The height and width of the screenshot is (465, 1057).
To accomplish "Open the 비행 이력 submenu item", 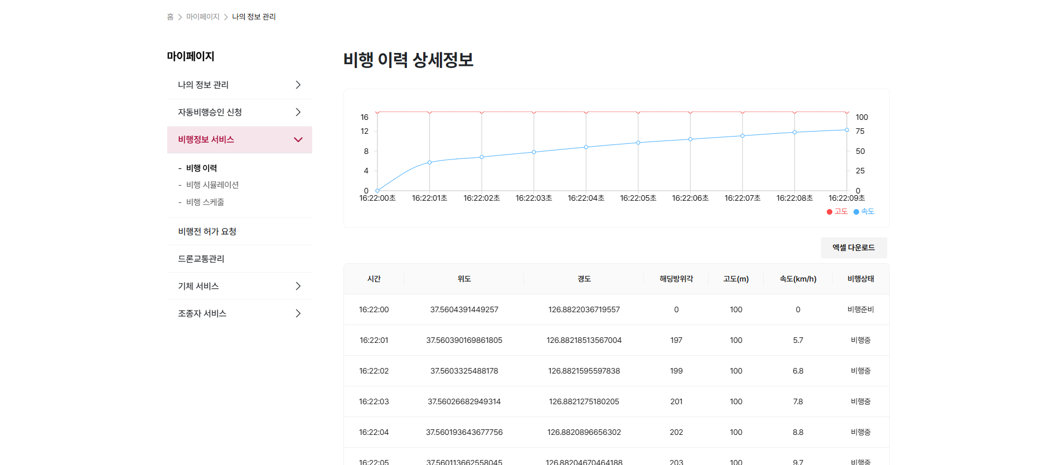I will pyautogui.click(x=201, y=168).
